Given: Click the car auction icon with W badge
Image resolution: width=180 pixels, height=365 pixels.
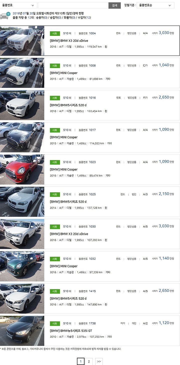Looking at the screenshot, I should (5, 15).
